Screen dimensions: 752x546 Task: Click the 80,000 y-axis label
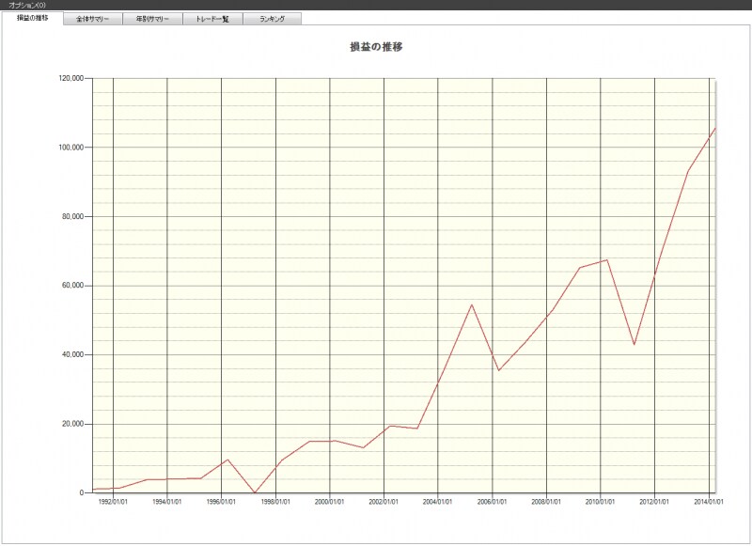73,216
